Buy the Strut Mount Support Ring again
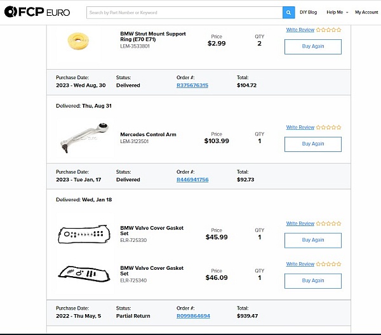381x335 pixels. (x=313, y=47)
